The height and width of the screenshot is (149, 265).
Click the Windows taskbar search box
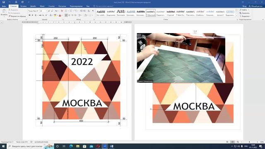30,146
